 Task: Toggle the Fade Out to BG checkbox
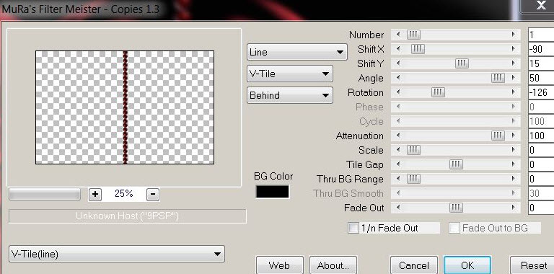click(454, 228)
